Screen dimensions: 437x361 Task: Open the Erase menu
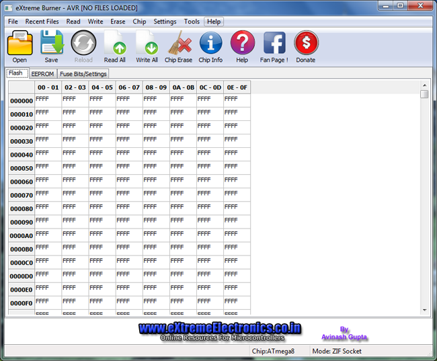coord(118,22)
